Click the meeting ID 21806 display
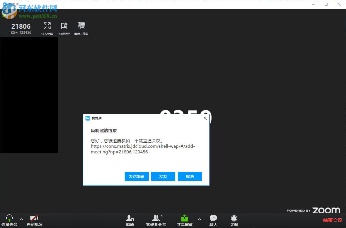 pos(21,26)
